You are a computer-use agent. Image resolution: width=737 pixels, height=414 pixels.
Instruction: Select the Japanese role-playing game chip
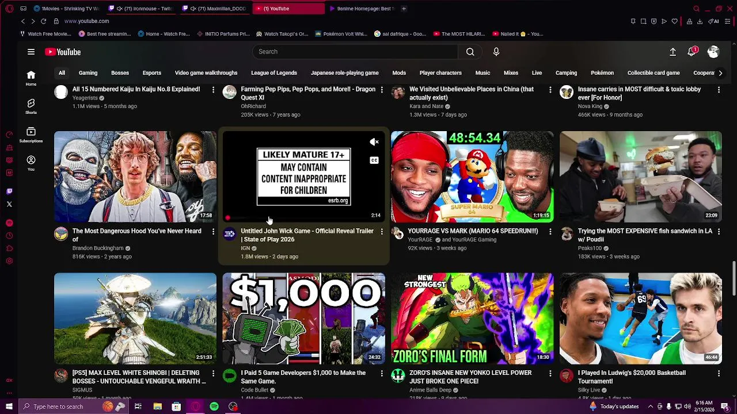[344, 73]
